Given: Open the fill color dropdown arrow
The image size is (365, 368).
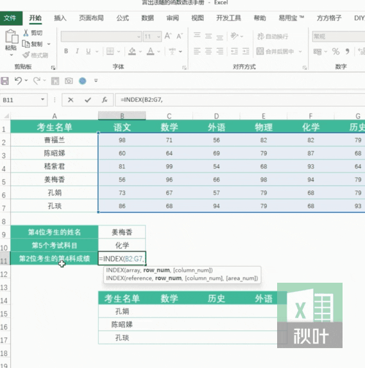Looking at the screenshot, I should pyautogui.click(x=140, y=52).
